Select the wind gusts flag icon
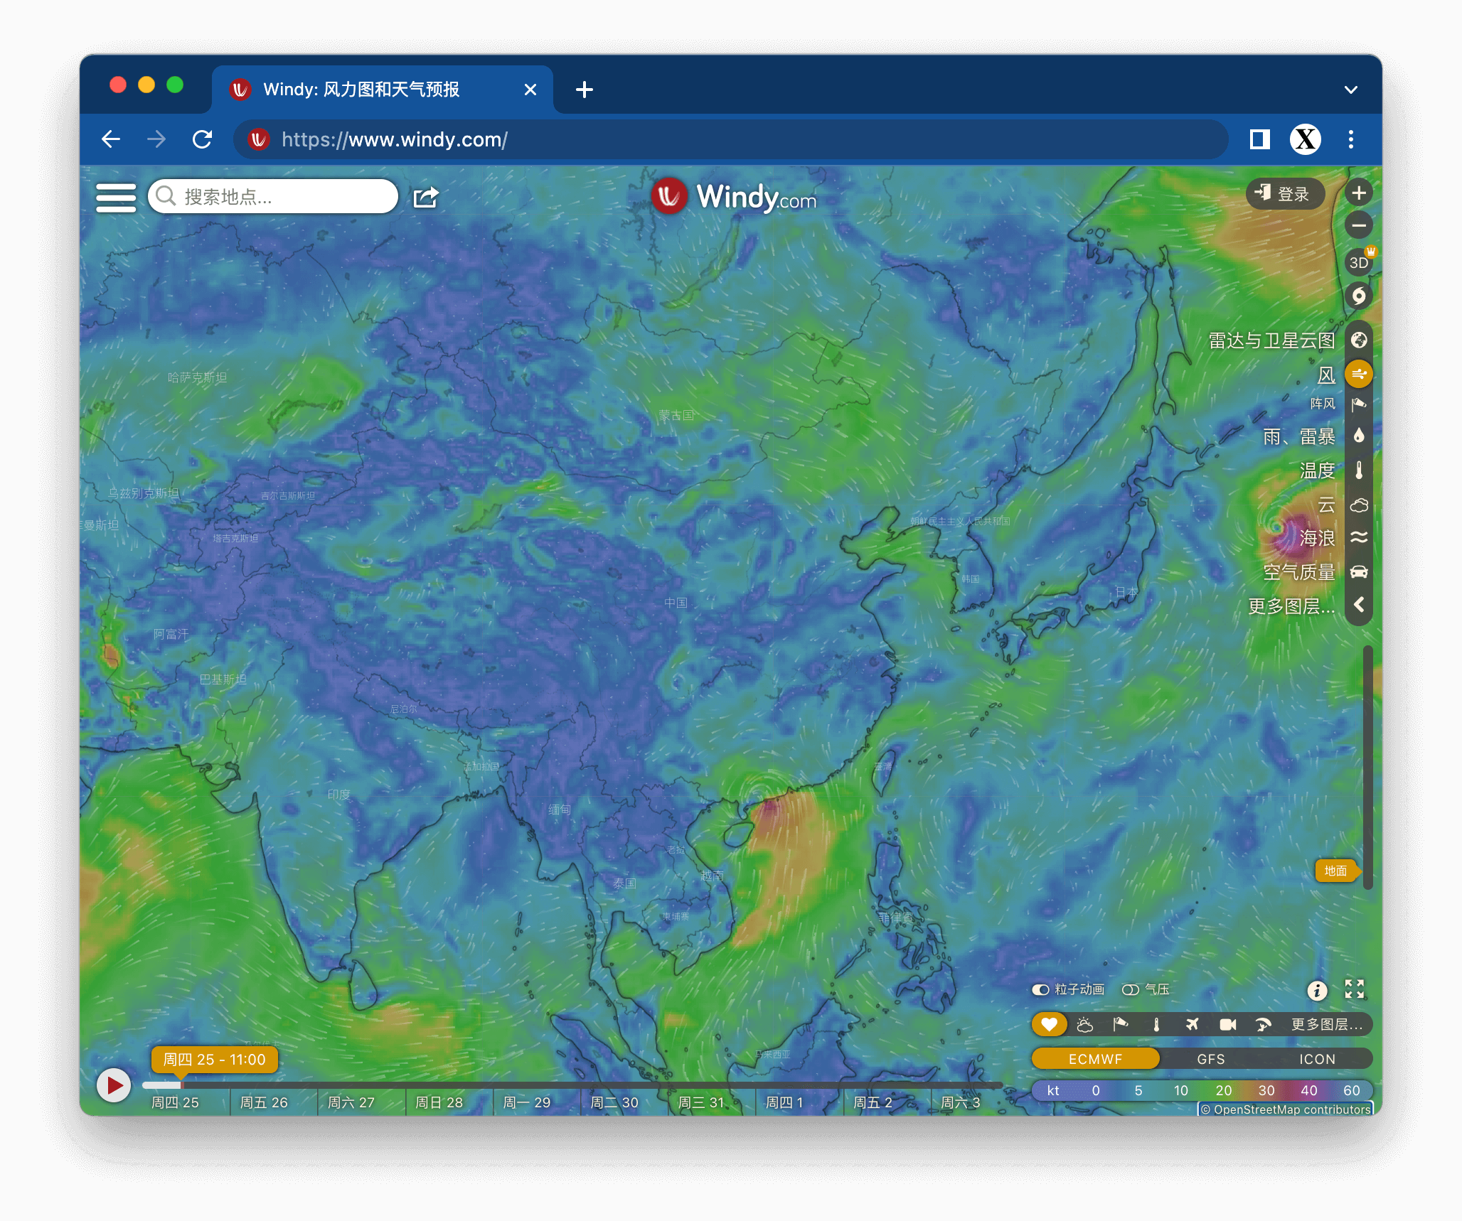Viewport: 1462px width, 1221px height. coord(1359,404)
